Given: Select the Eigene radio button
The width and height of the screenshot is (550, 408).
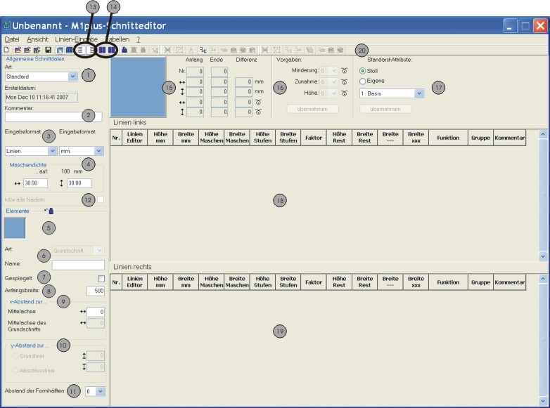Looking at the screenshot, I should pos(363,81).
